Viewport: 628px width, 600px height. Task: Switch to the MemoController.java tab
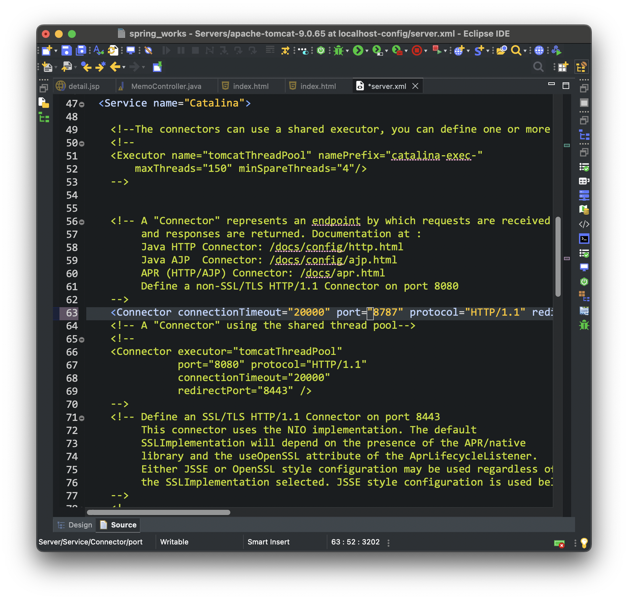tap(166, 86)
